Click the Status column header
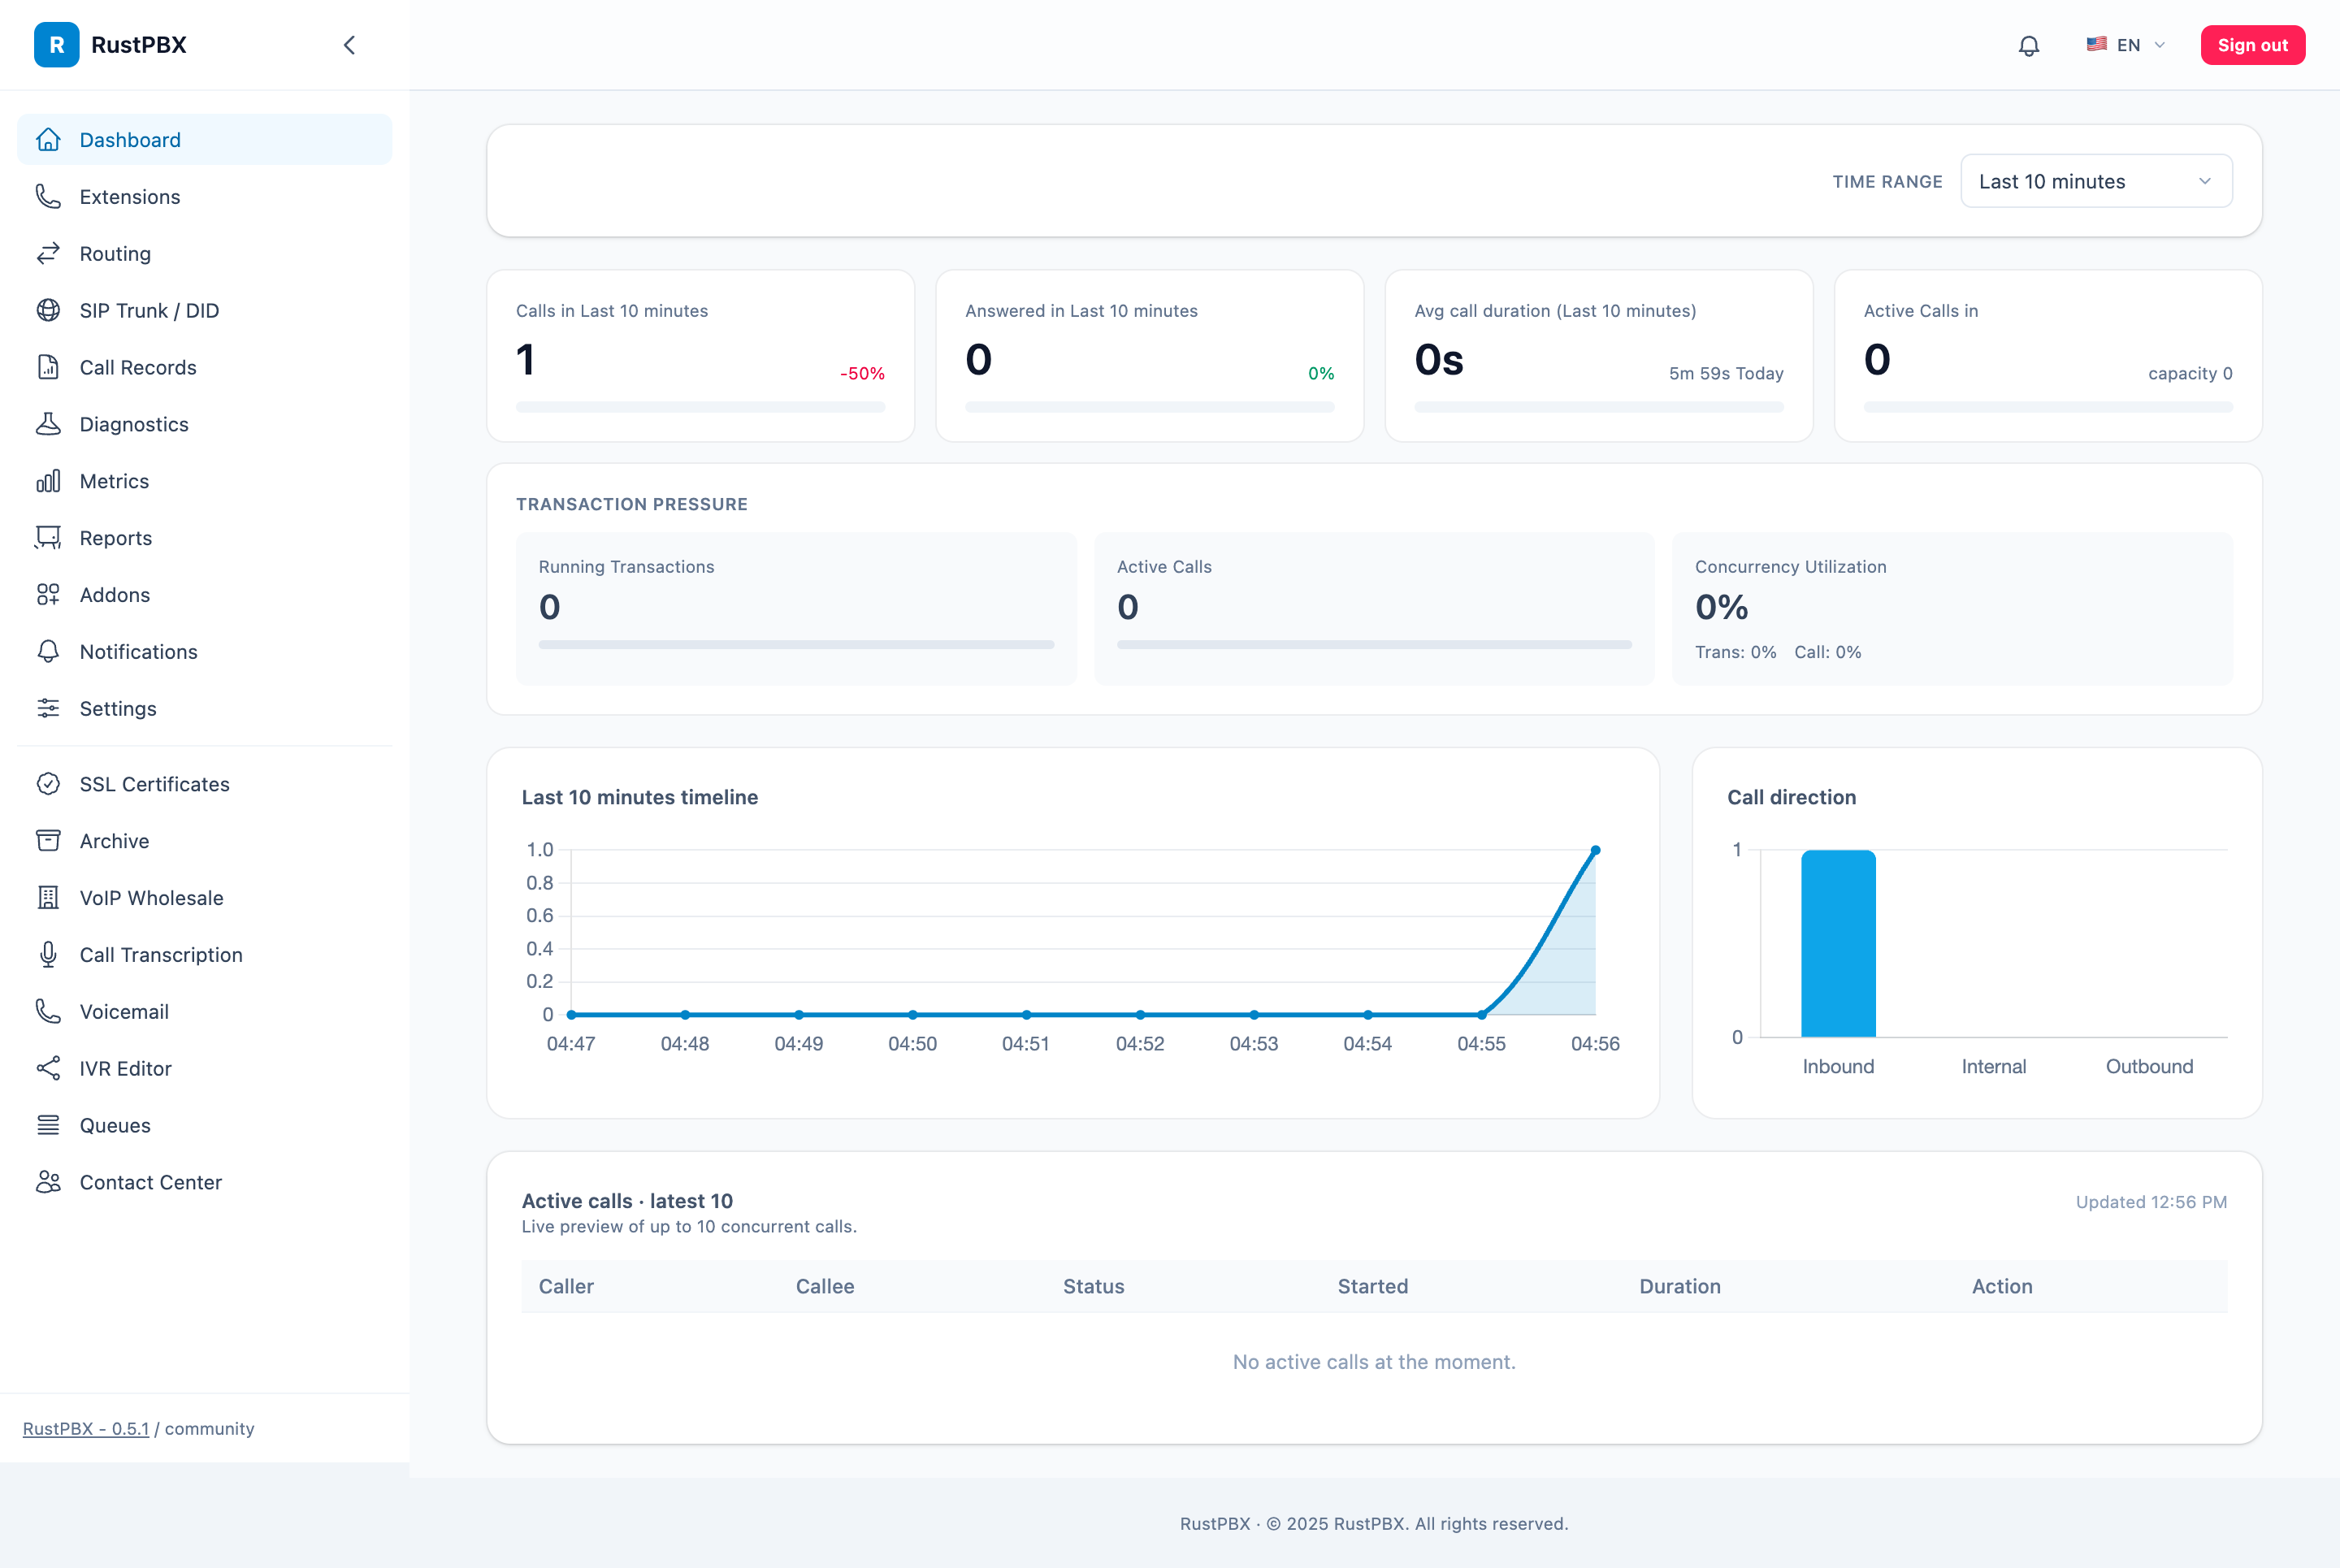 (x=1093, y=1287)
